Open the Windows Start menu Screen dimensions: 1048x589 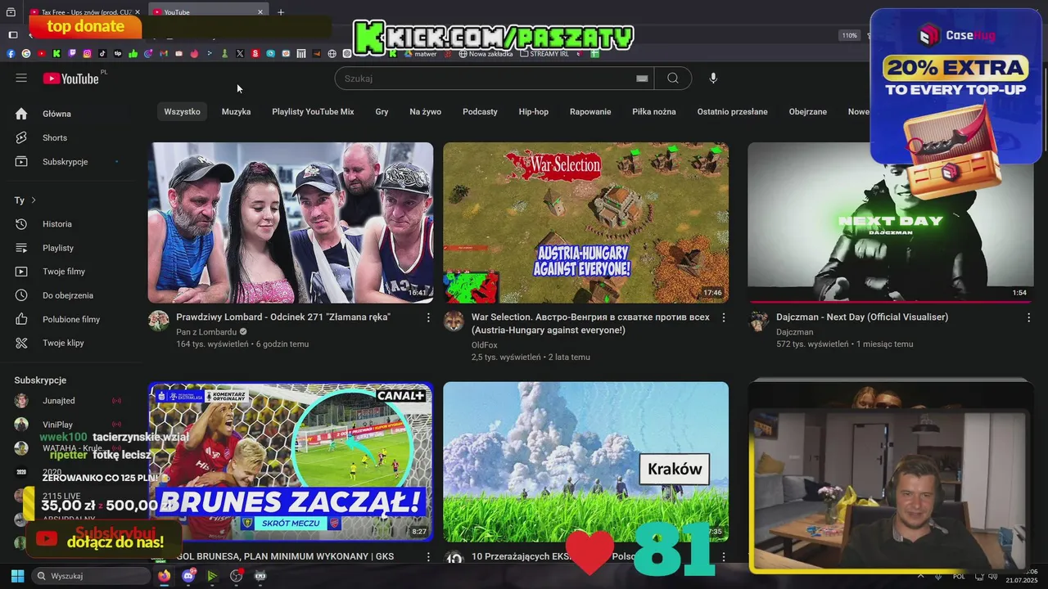coord(17,576)
